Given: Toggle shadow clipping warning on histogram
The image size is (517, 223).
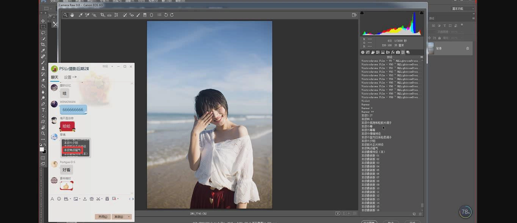Looking at the screenshot, I should click(362, 13).
